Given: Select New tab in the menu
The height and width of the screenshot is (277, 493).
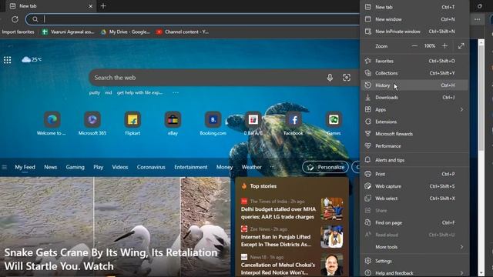Looking at the screenshot, I should pos(414,7).
